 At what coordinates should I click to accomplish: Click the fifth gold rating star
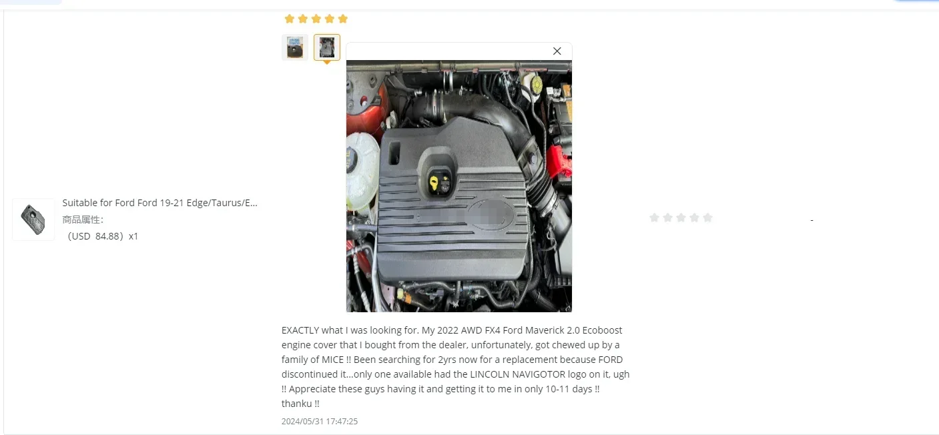342,19
